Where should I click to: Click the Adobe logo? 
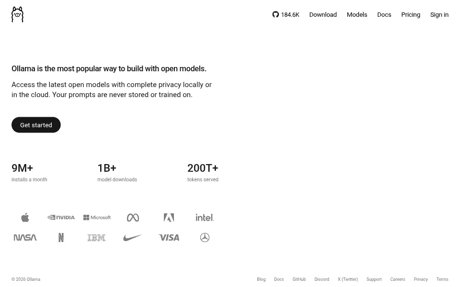pos(169,218)
